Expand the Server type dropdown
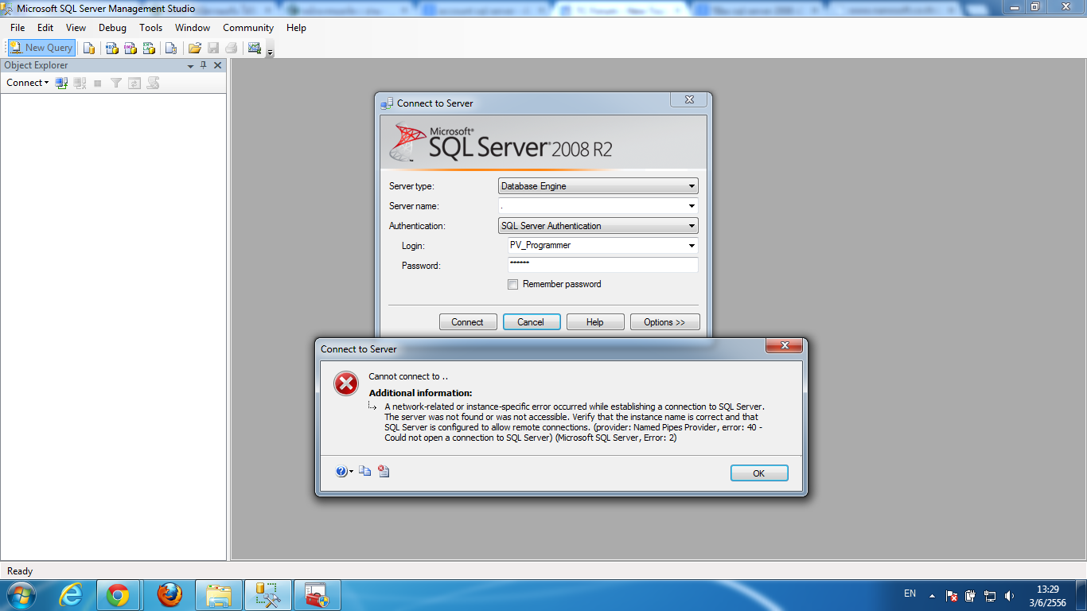The height and width of the screenshot is (611, 1087). [x=691, y=186]
